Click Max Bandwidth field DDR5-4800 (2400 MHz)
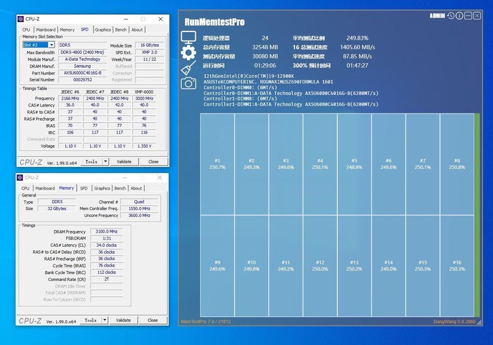The width and height of the screenshot is (493, 345). pos(83,52)
